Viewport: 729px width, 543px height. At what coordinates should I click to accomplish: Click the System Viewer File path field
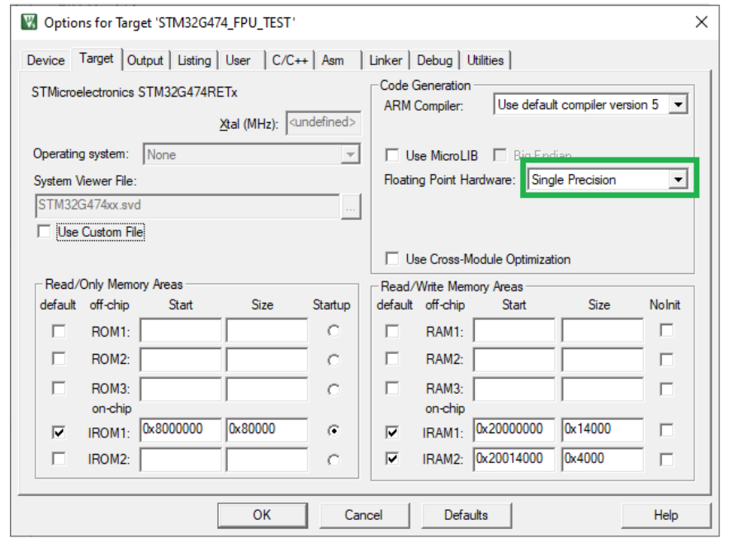(187, 206)
